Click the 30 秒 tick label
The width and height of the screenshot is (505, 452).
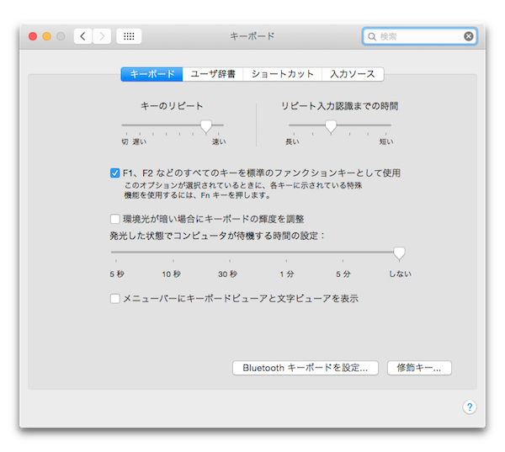point(228,274)
